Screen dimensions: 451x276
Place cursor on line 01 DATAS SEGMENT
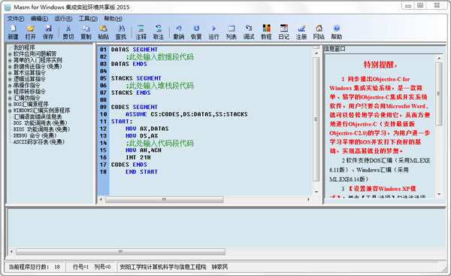[x=135, y=50]
